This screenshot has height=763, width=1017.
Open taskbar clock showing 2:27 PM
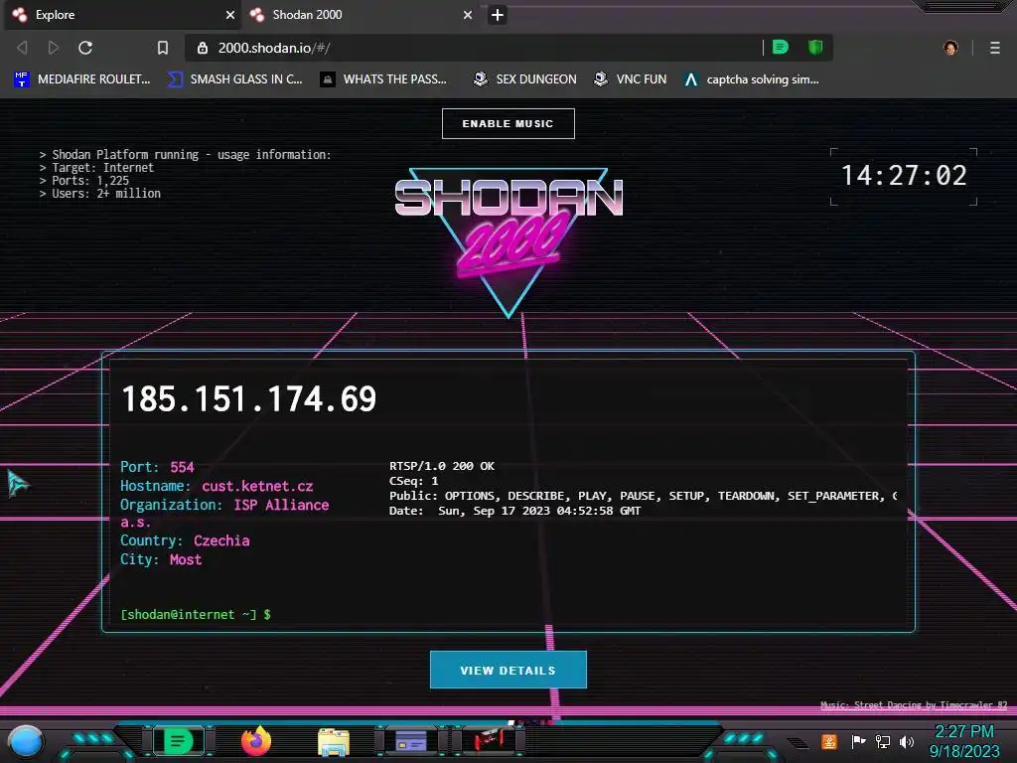(x=964, y=741)
